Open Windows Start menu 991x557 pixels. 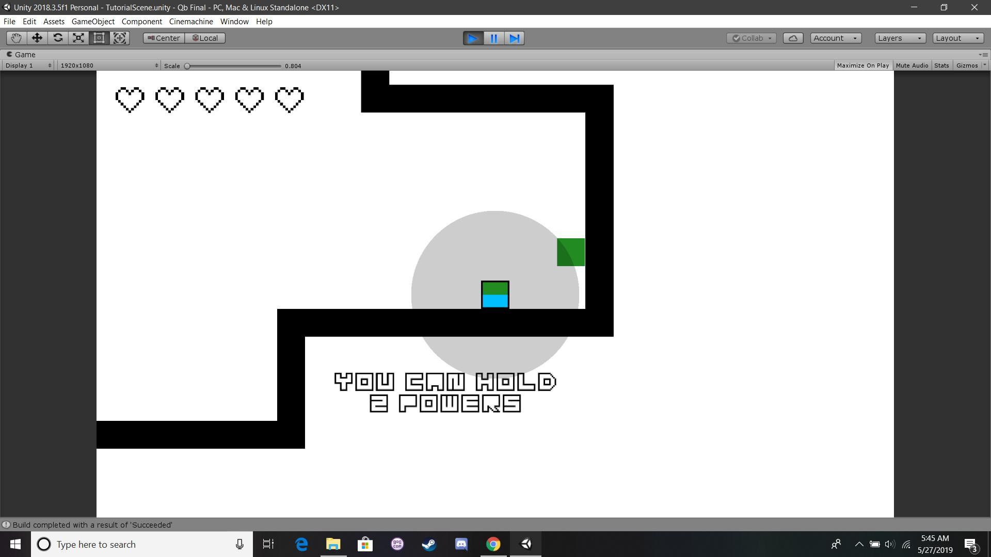[15, 544]
